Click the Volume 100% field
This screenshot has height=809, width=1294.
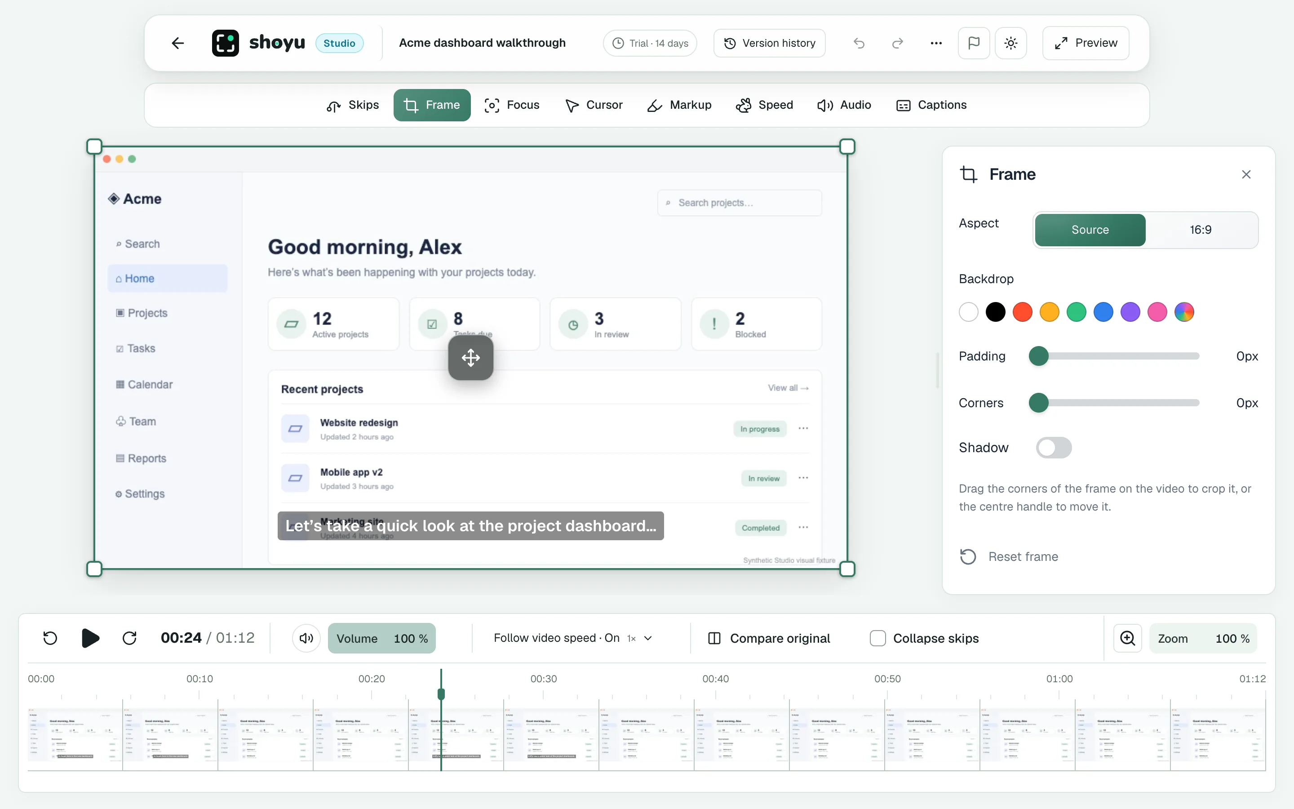[382, 638]
